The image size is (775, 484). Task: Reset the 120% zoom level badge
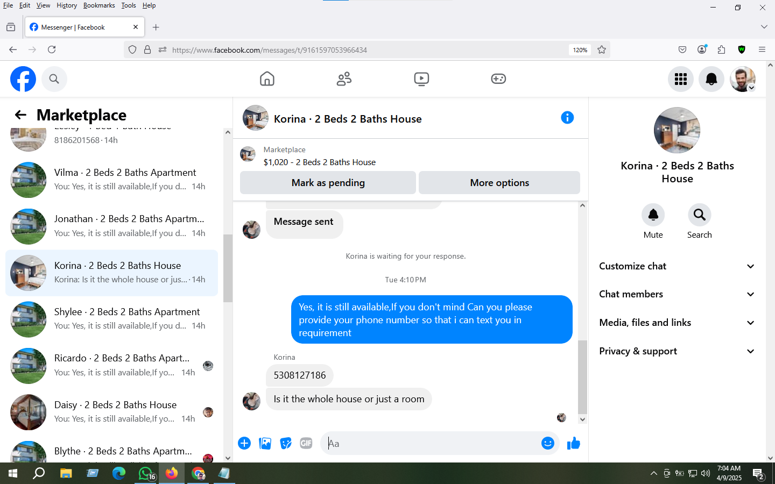[580, 50]
